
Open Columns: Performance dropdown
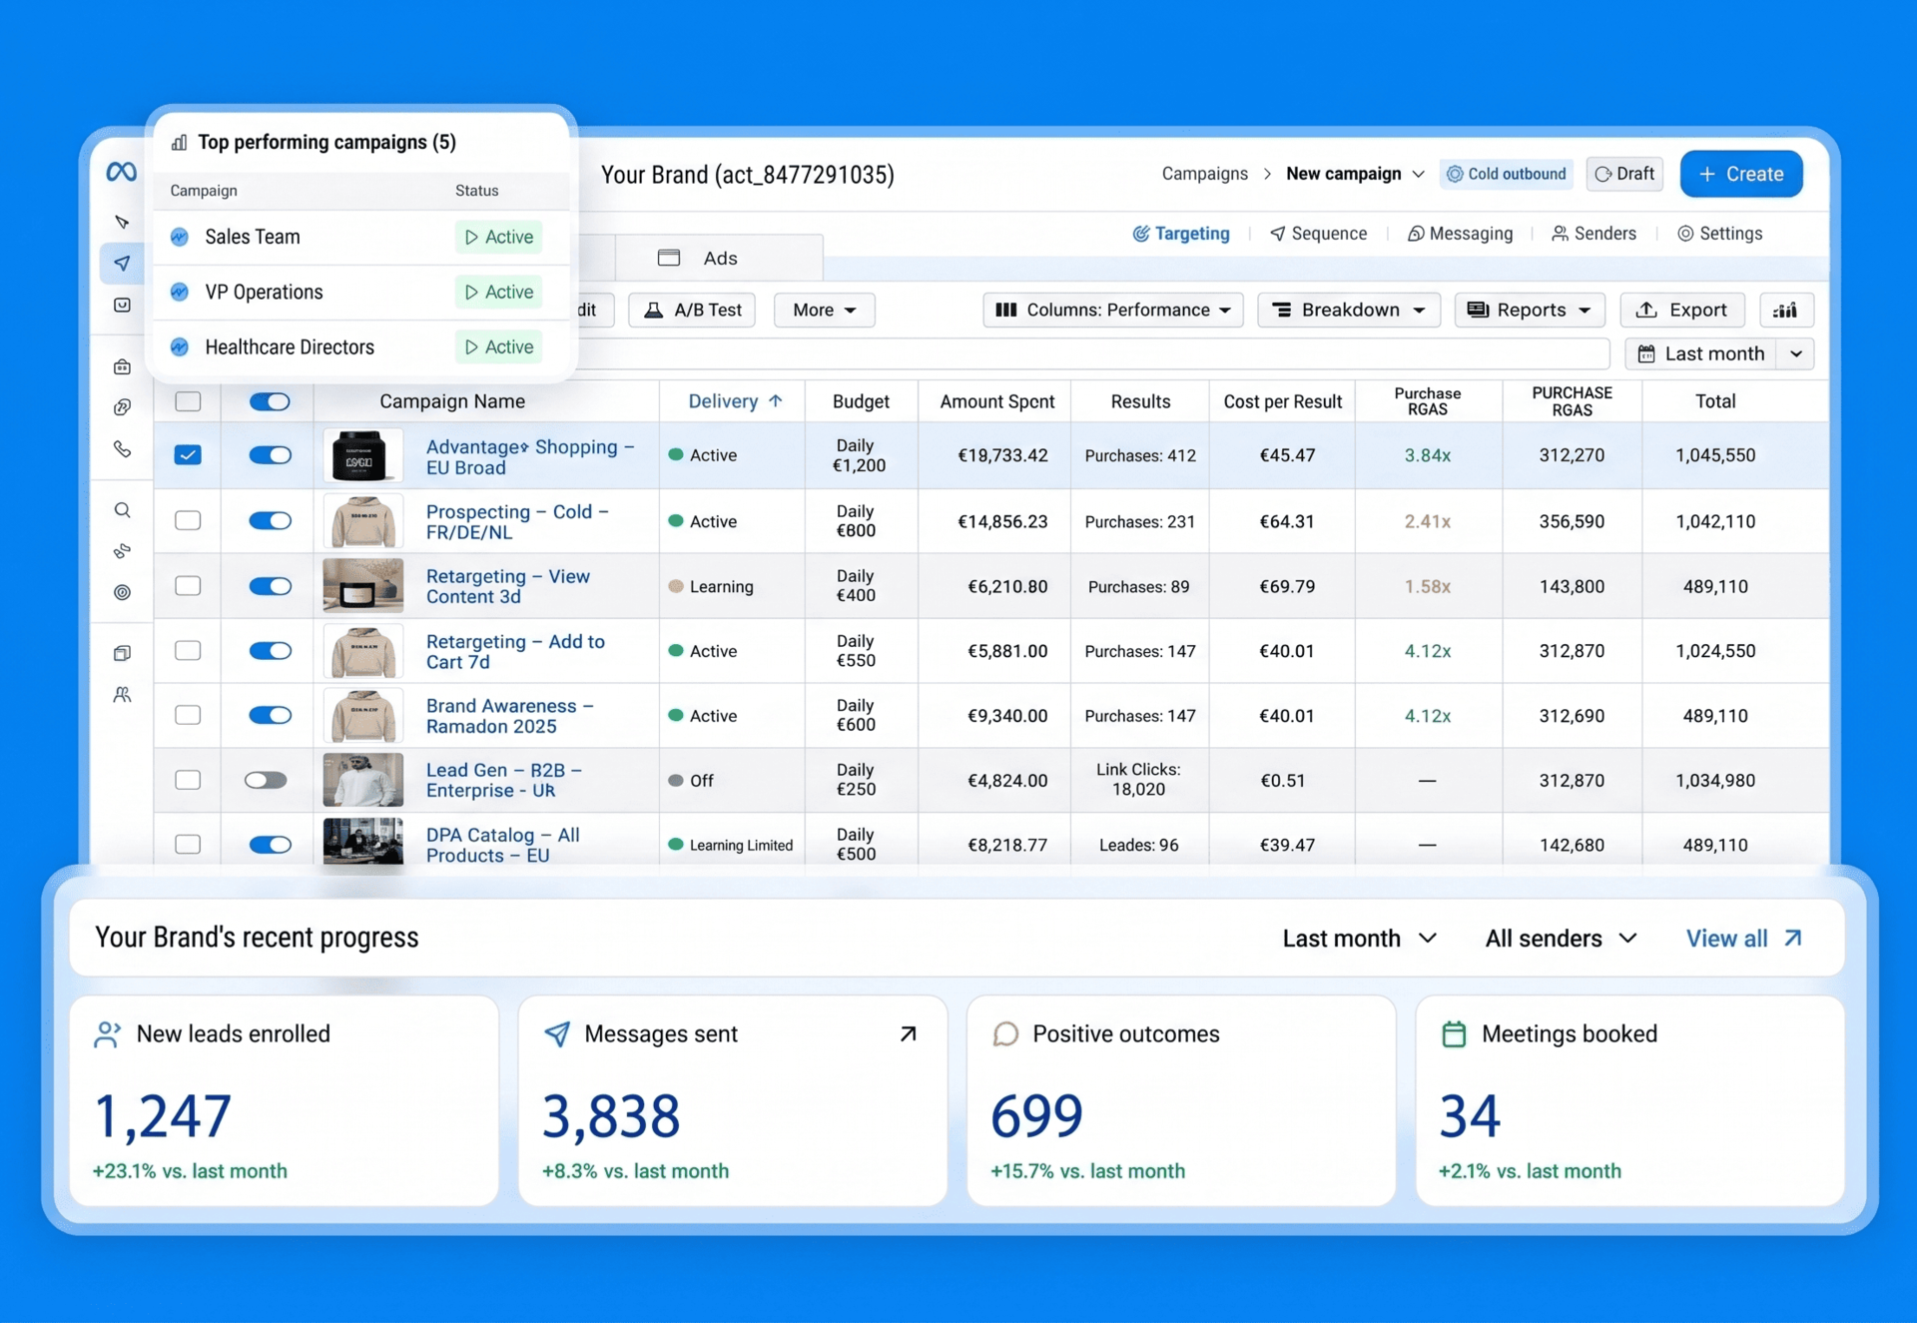1113,310
